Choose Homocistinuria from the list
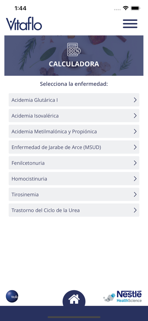Viewport: 148px width, 321px height. pos(74,179)
